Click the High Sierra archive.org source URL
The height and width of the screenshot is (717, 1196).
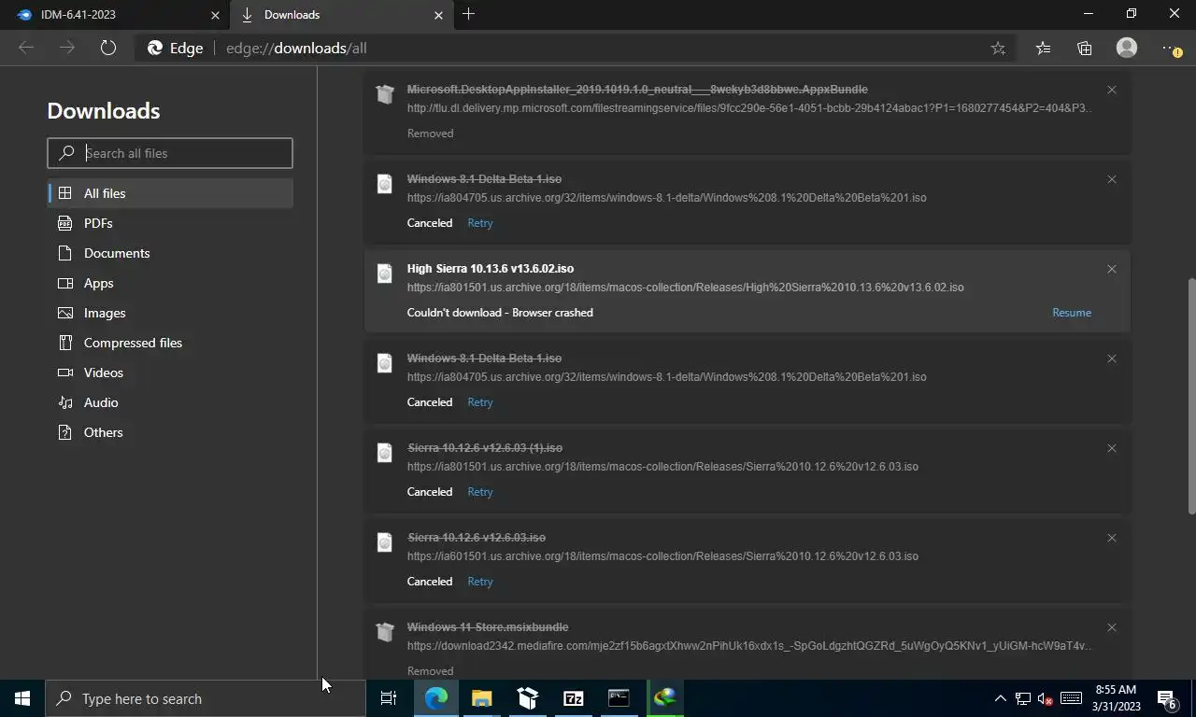tap(685, 288)
